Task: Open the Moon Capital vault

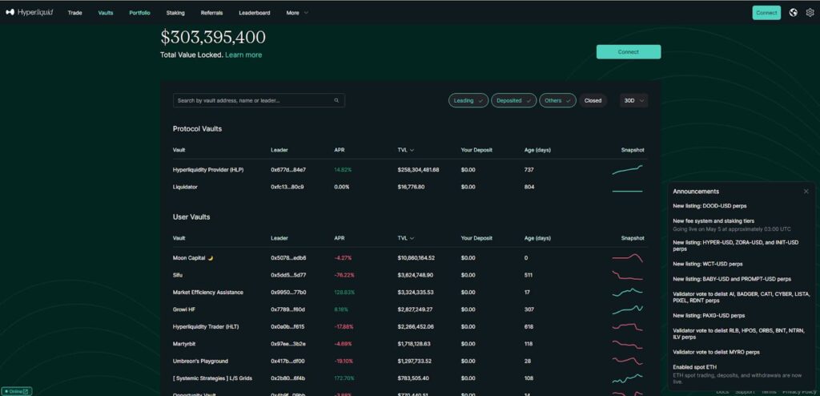Action: [193, 257]
